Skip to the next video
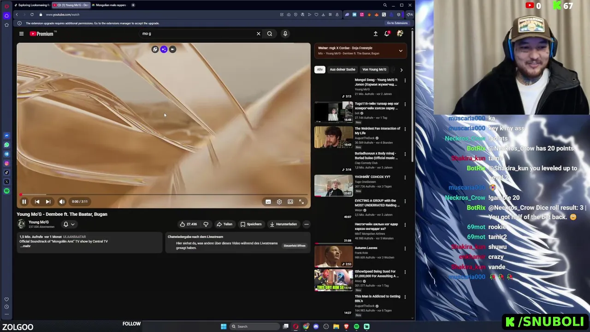This screenshot has height=332, width=590. tap(48, 202)
